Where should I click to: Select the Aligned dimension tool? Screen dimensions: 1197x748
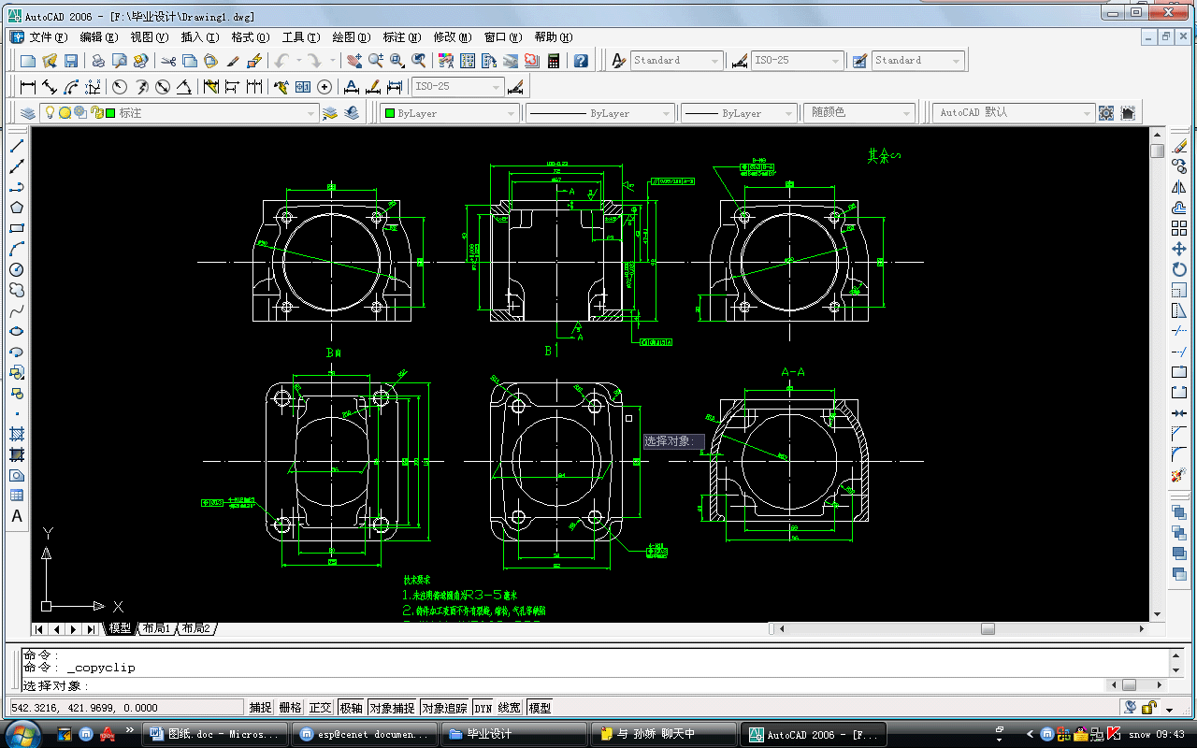pos(50,87)
